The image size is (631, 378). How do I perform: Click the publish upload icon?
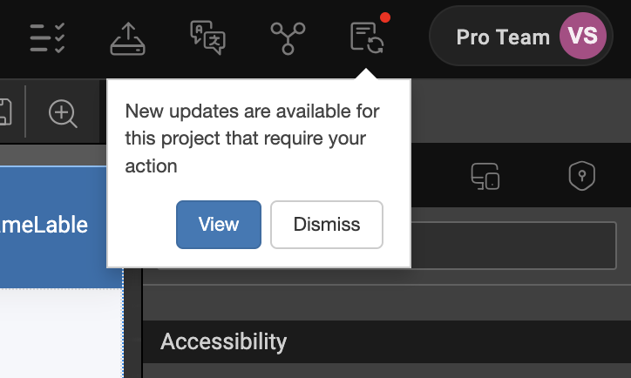click(x=128, y=37)
